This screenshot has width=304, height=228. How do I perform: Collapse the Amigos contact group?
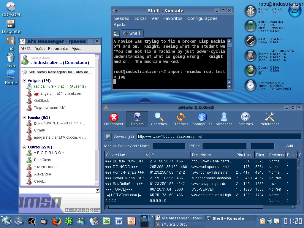pos(24,81)
